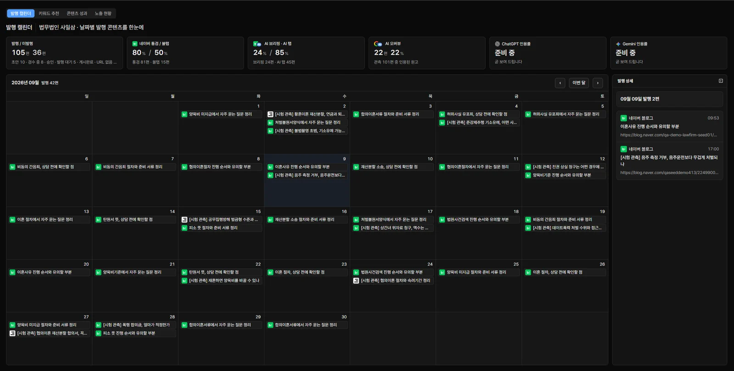Click blog icon beside 허위사실 유포죄, 상담 전에 확인할 점
Image resolution: width=734 pixels, height=371 pixels.
coord(442,114)
